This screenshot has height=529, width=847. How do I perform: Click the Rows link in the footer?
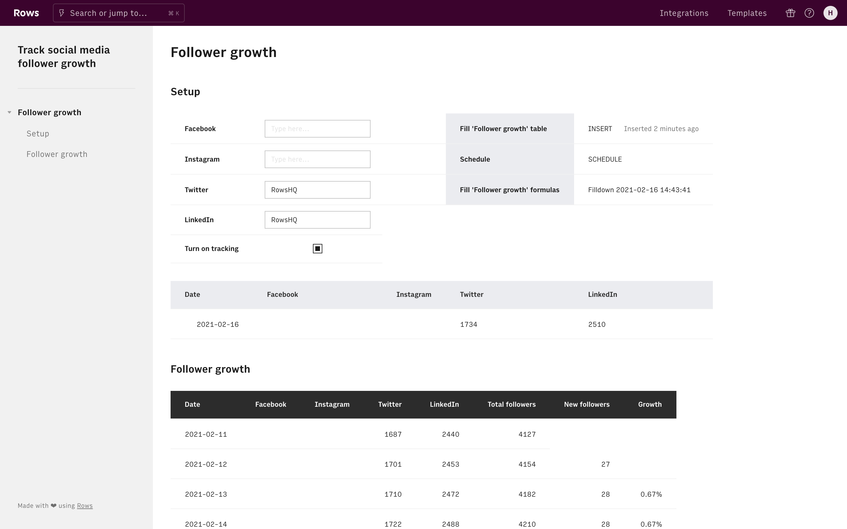tap(84, 505)
